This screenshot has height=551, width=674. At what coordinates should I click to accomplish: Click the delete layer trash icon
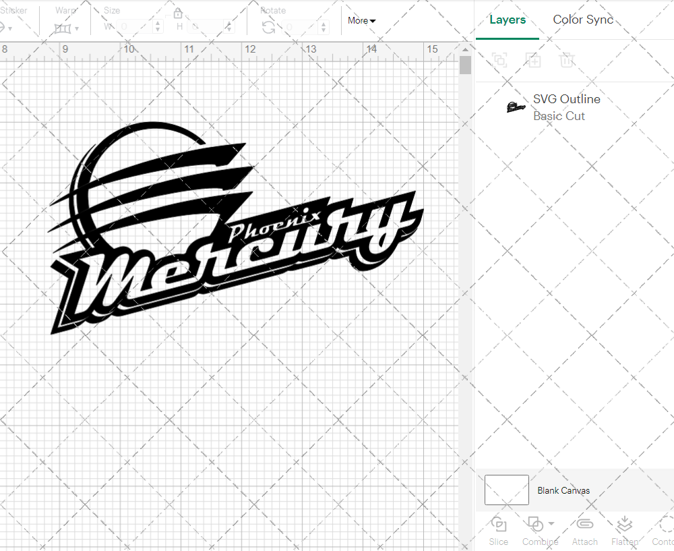tap(567, 60)
